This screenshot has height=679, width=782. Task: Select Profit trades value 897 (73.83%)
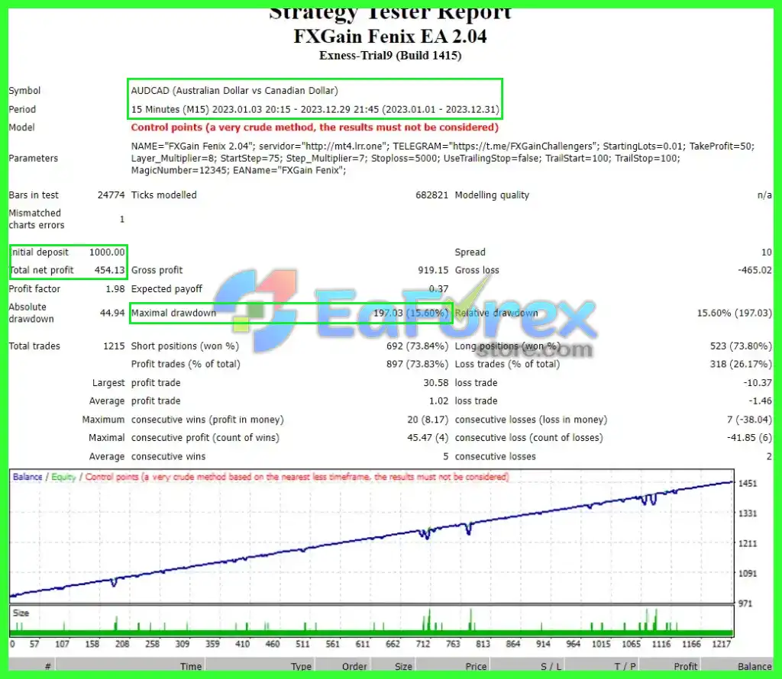tap(417, 364)
